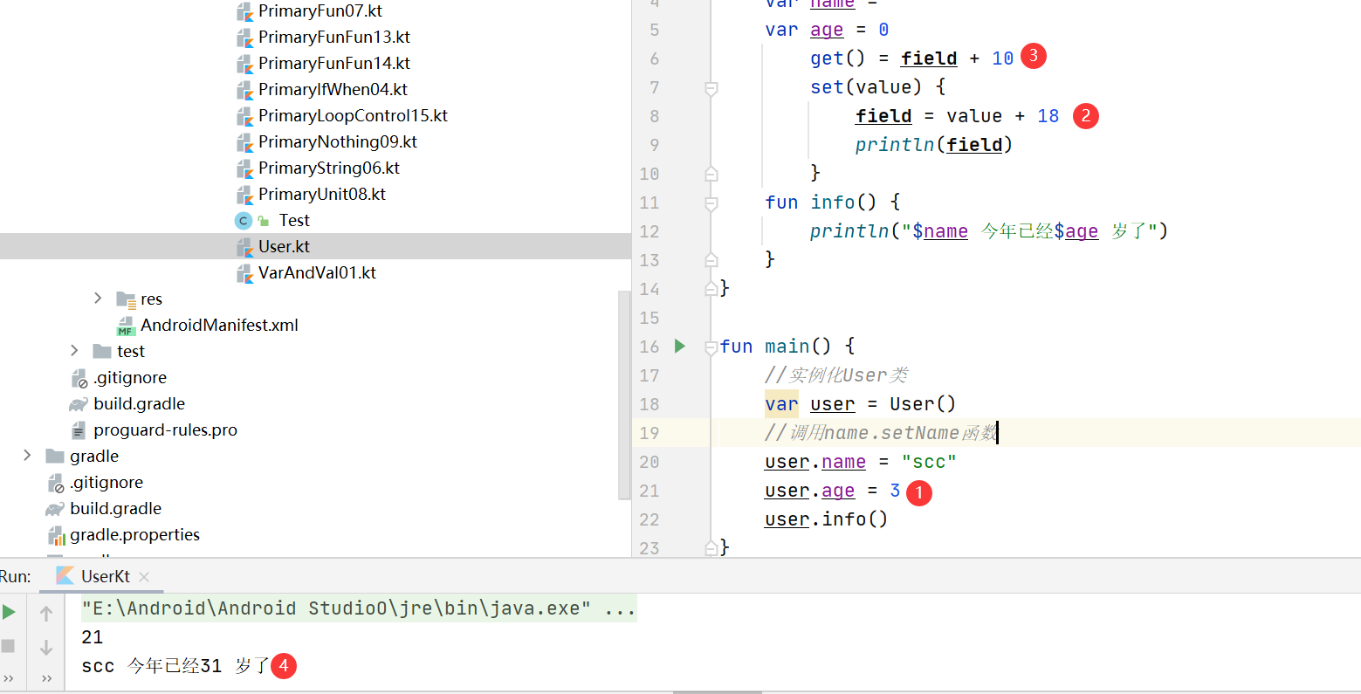This screenshot has height=694, width=1361.
Task: Place cursor on line 19 comment
Action: tap(881, 433)
